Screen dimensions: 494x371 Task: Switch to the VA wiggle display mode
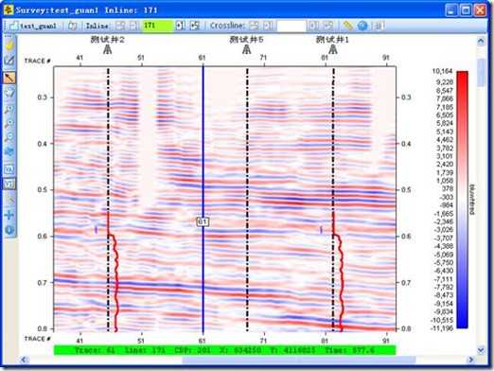click(x=9, y=168)
